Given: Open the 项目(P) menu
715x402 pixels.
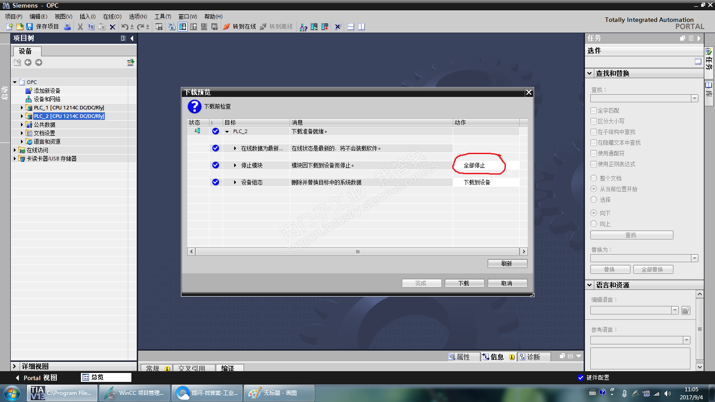Looking at the screenshot, I should click(14, 17).
